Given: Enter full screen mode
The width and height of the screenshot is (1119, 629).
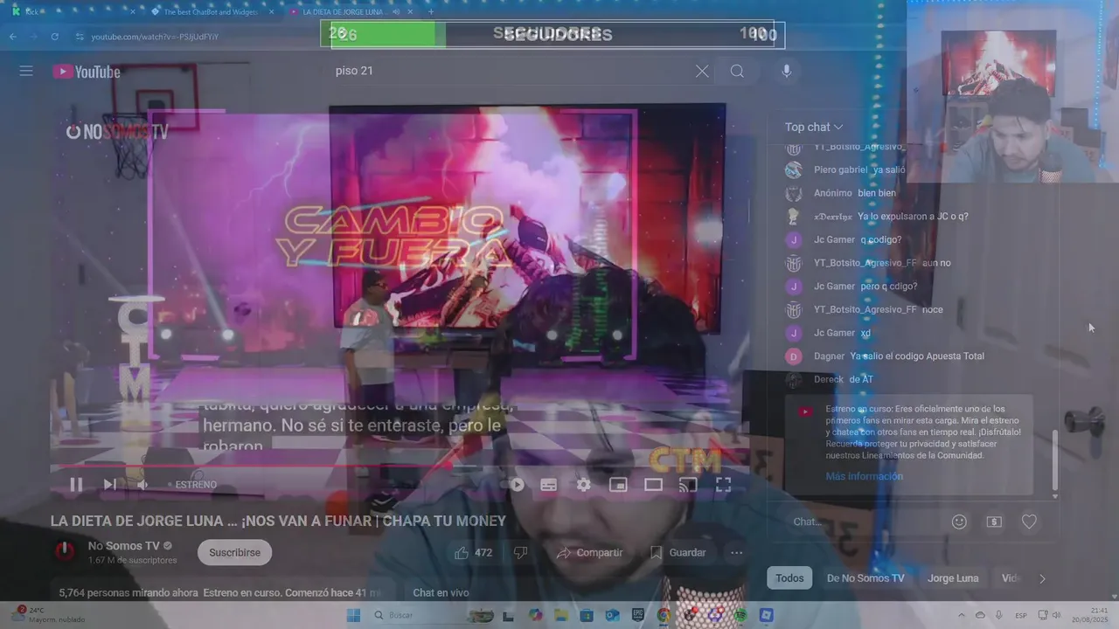Looking at the screenshot, I should tap(723, 484).
